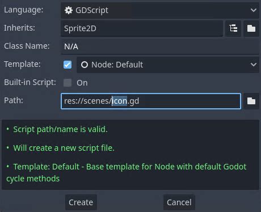The width and height of the screenshot is (261, 212).
Task: Open the Language dropdown showing GDScript
Action: tap(160, 10)
